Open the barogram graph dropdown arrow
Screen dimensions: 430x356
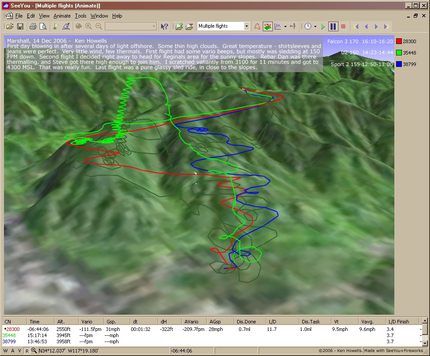click(285, 26)
